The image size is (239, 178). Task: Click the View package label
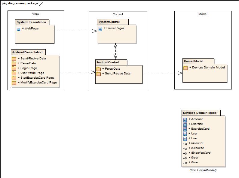pyautogui.click(x=36, y=14)
